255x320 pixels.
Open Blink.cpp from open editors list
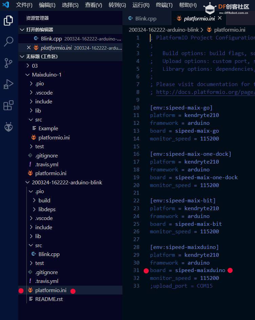(x=71, y=38)
